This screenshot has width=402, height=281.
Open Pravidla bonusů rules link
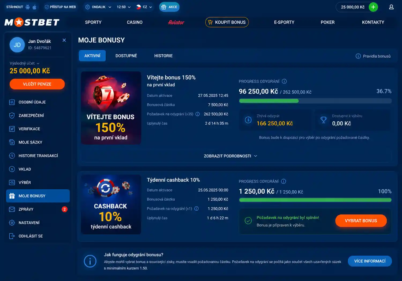[373, 56]
